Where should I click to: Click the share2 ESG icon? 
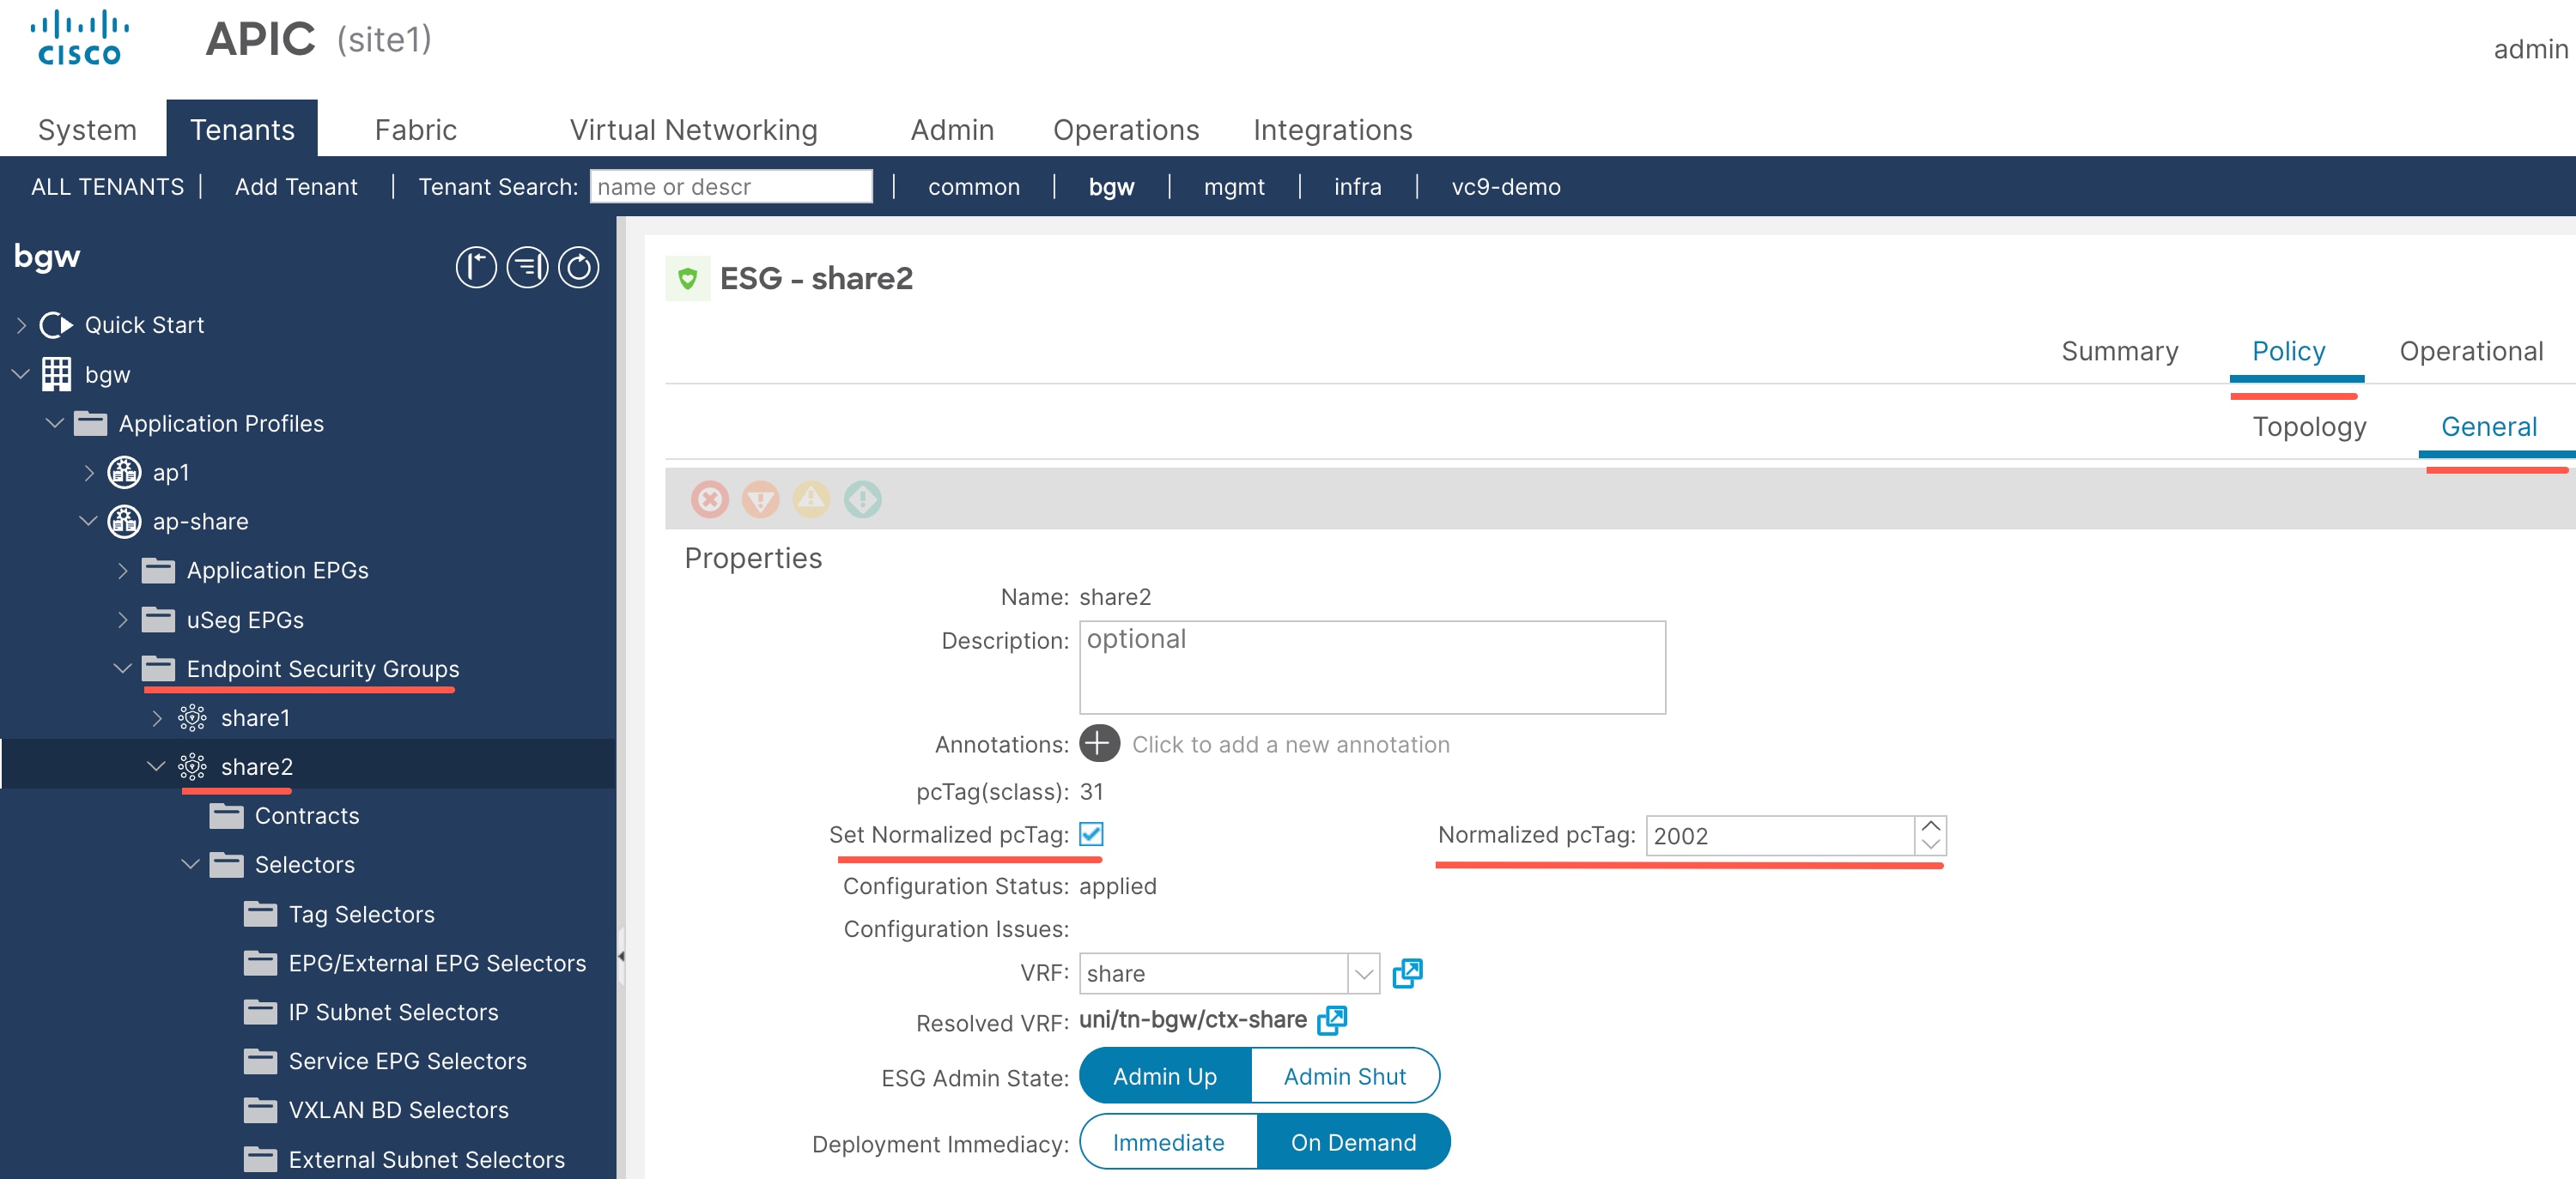tap(192, 766)
